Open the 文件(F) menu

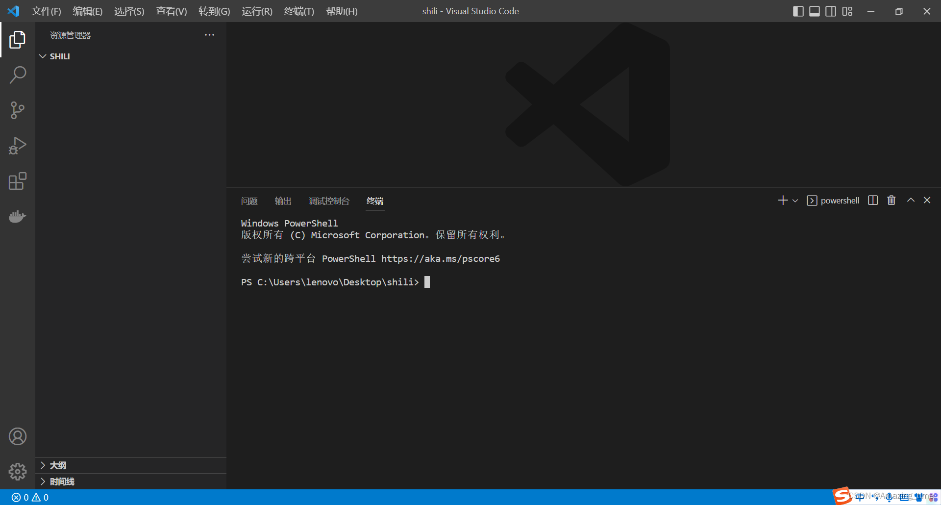click(47, 11)
